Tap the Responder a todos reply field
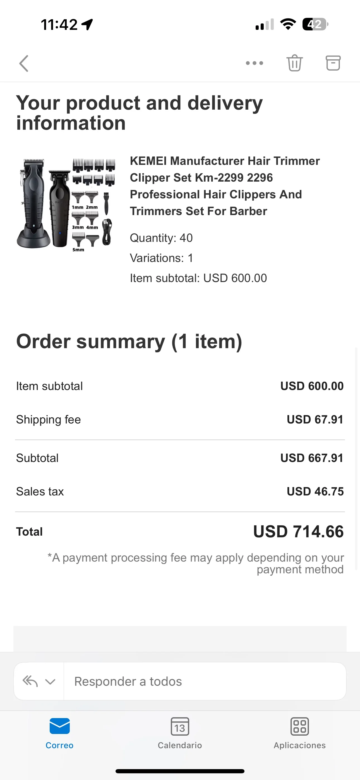Viewport: 360px width, 780px height. [x=205, y=681]
